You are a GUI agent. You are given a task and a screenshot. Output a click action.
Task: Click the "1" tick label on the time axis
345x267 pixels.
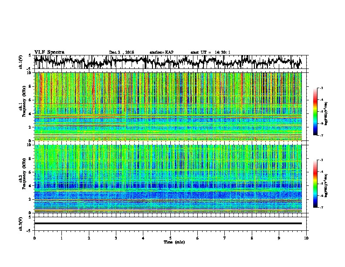61,238
